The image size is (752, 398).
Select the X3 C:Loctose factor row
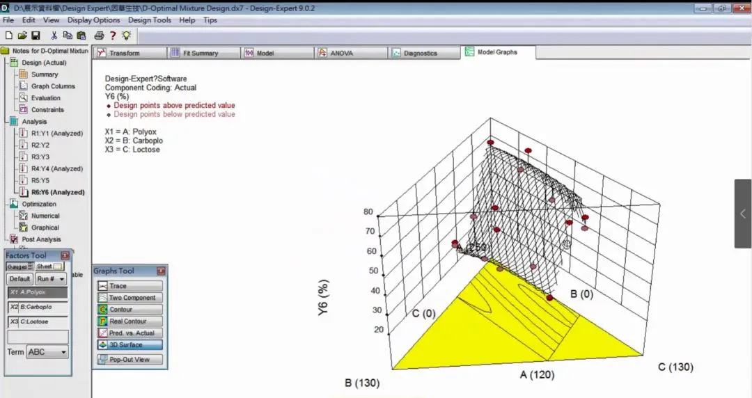click(x=38, y=321)
